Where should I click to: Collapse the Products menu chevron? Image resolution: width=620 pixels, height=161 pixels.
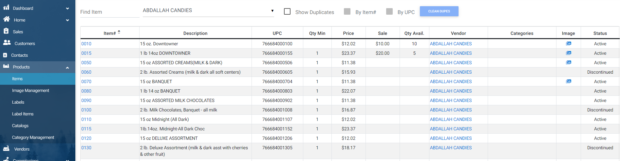[67, 68]
